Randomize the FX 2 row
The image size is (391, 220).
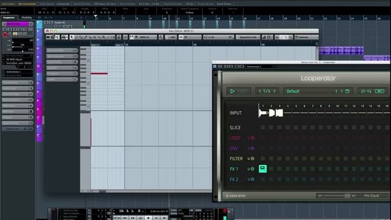(249, 179)
